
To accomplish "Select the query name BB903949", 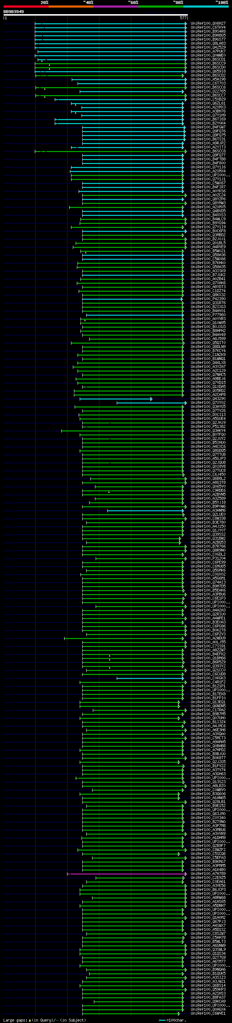I will coord(13,12).
